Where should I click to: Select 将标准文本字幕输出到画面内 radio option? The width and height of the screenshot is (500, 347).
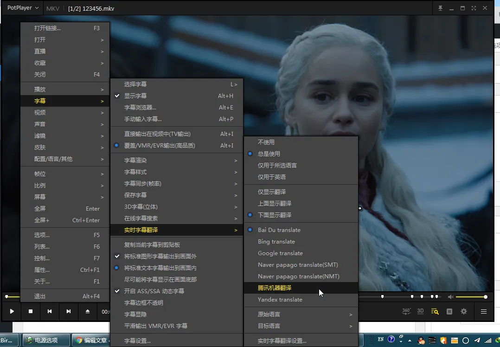(177, 268)
